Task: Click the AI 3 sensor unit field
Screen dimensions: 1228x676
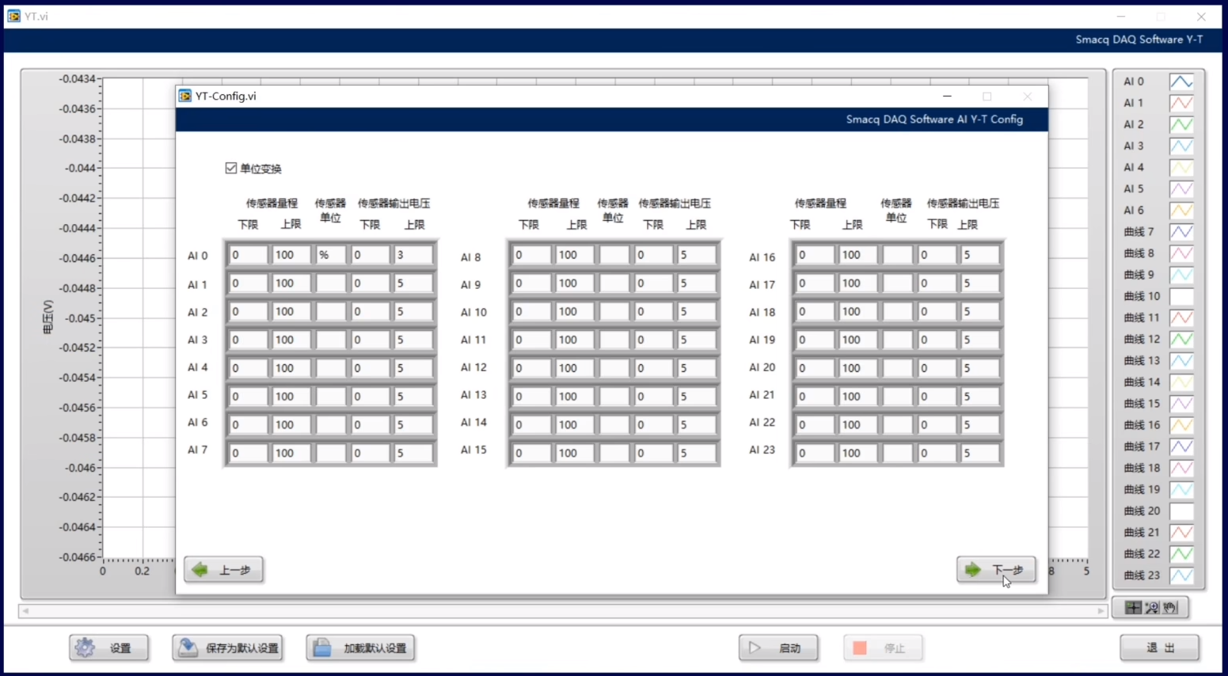Action: 331,340
